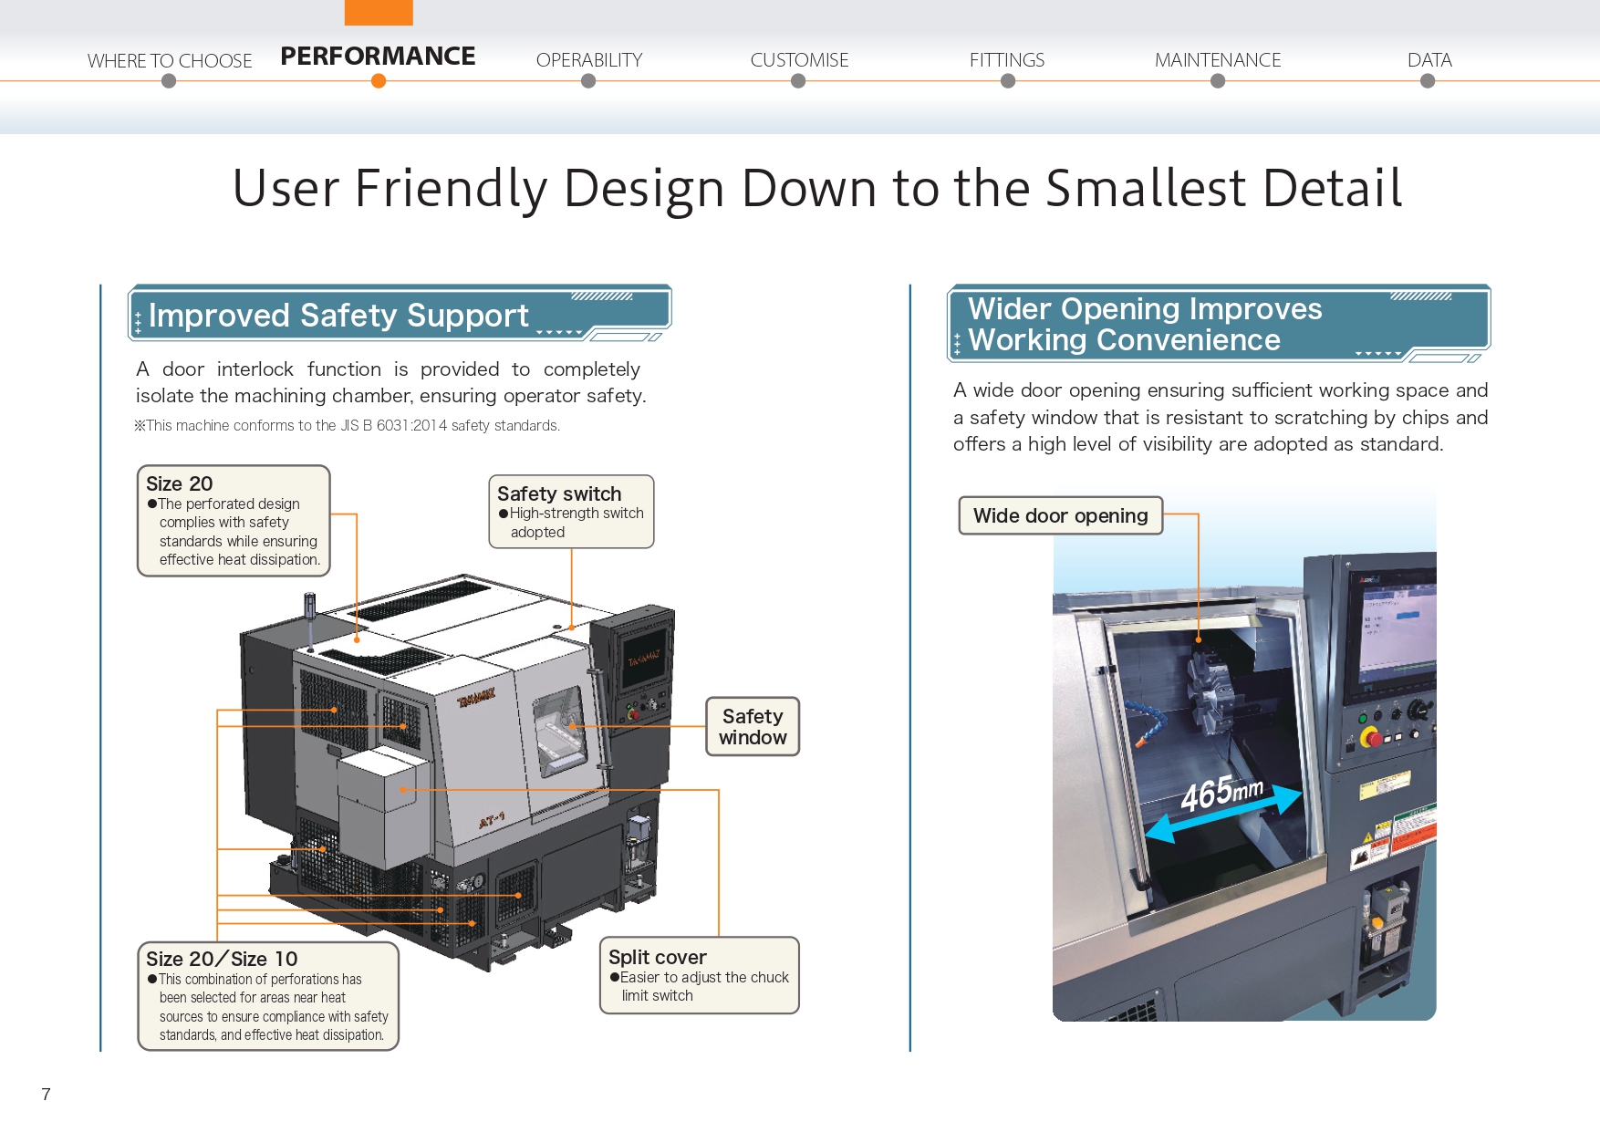The width and height of the screenshot is (1600, 1132).
Task: Click the grey dot under WHERE TO CHOOSE
Action: [x=168, y=81]
